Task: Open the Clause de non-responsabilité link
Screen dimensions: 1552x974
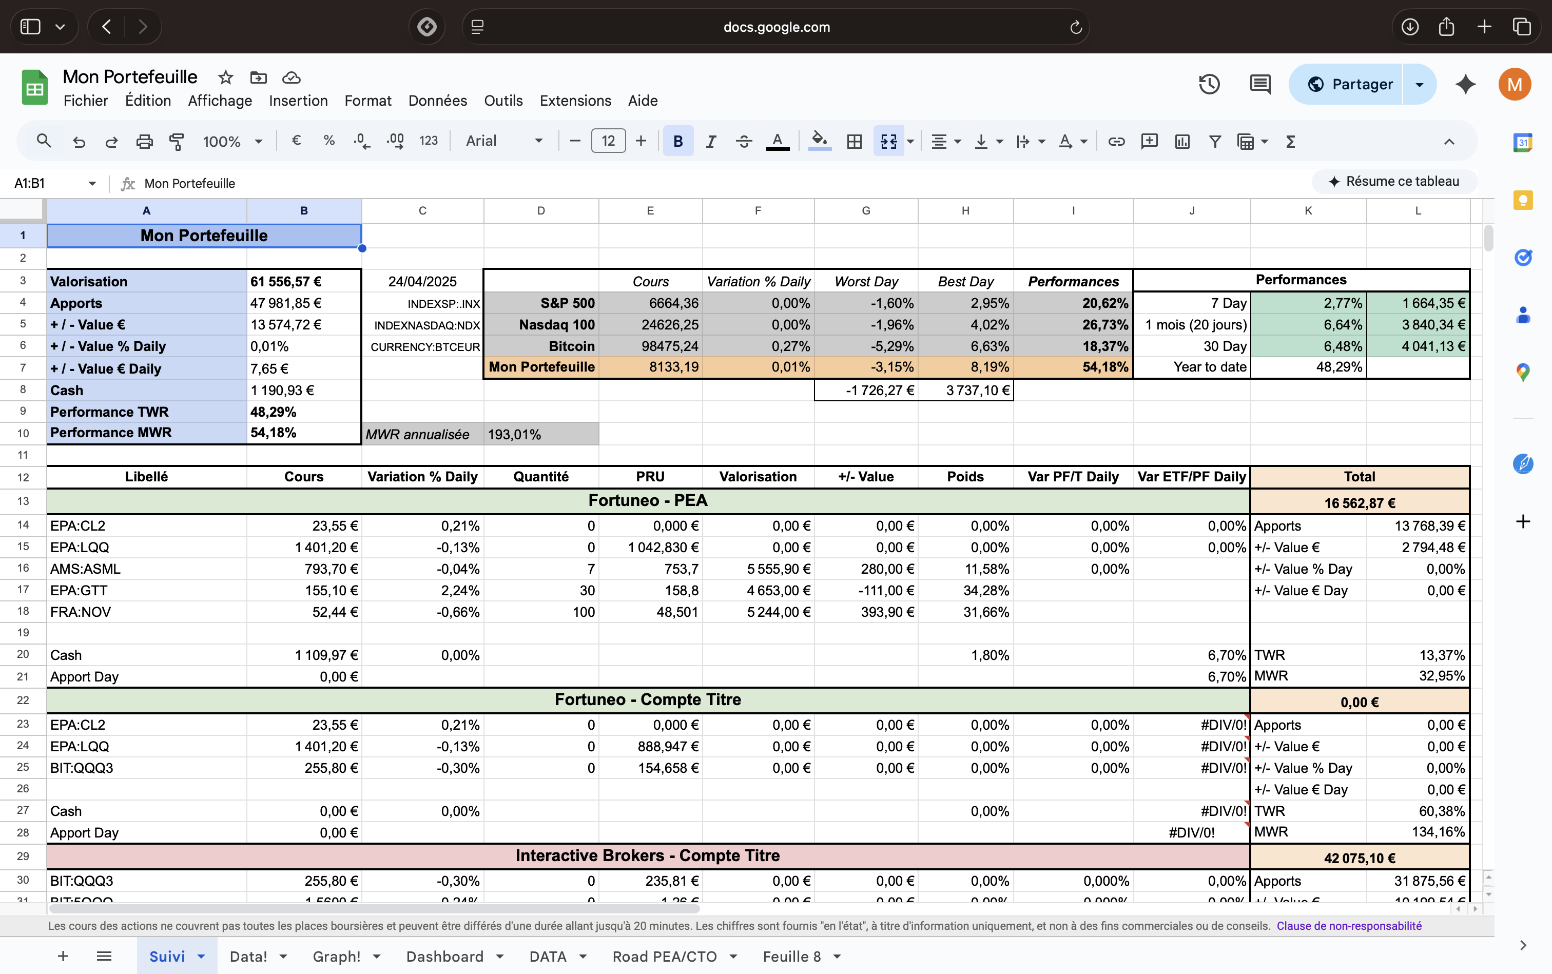Action: (1348, 926)
